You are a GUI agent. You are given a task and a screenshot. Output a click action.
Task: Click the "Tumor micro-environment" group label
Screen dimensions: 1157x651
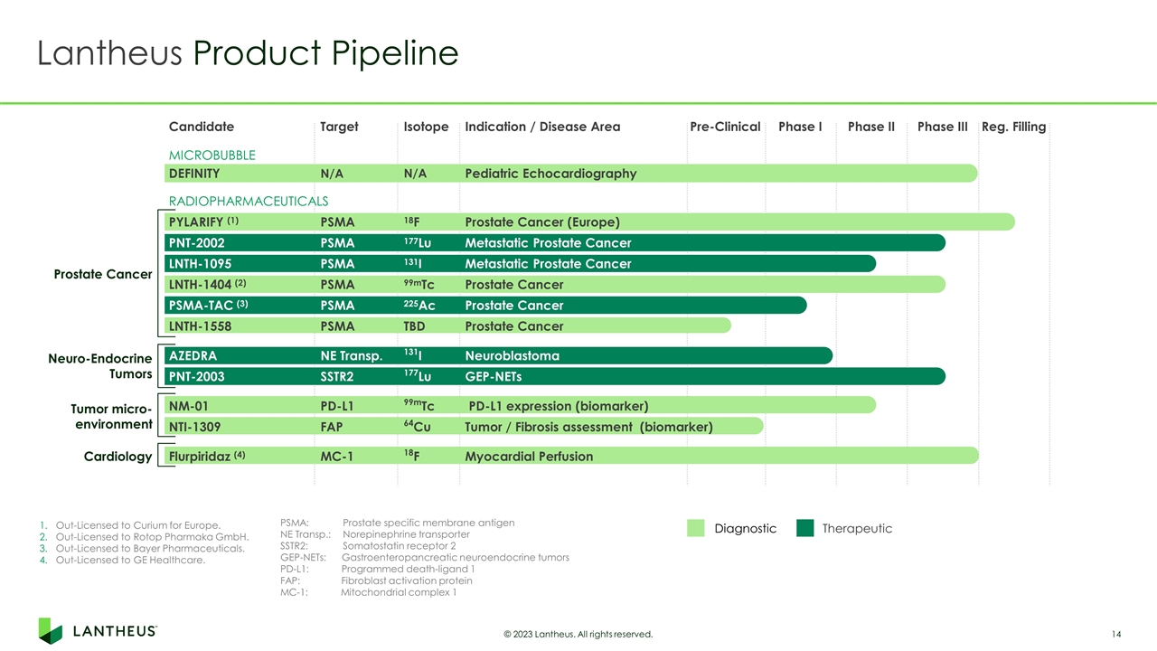click(112, 416)
